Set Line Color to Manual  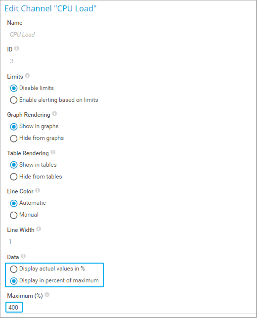(x=13, y=215)
